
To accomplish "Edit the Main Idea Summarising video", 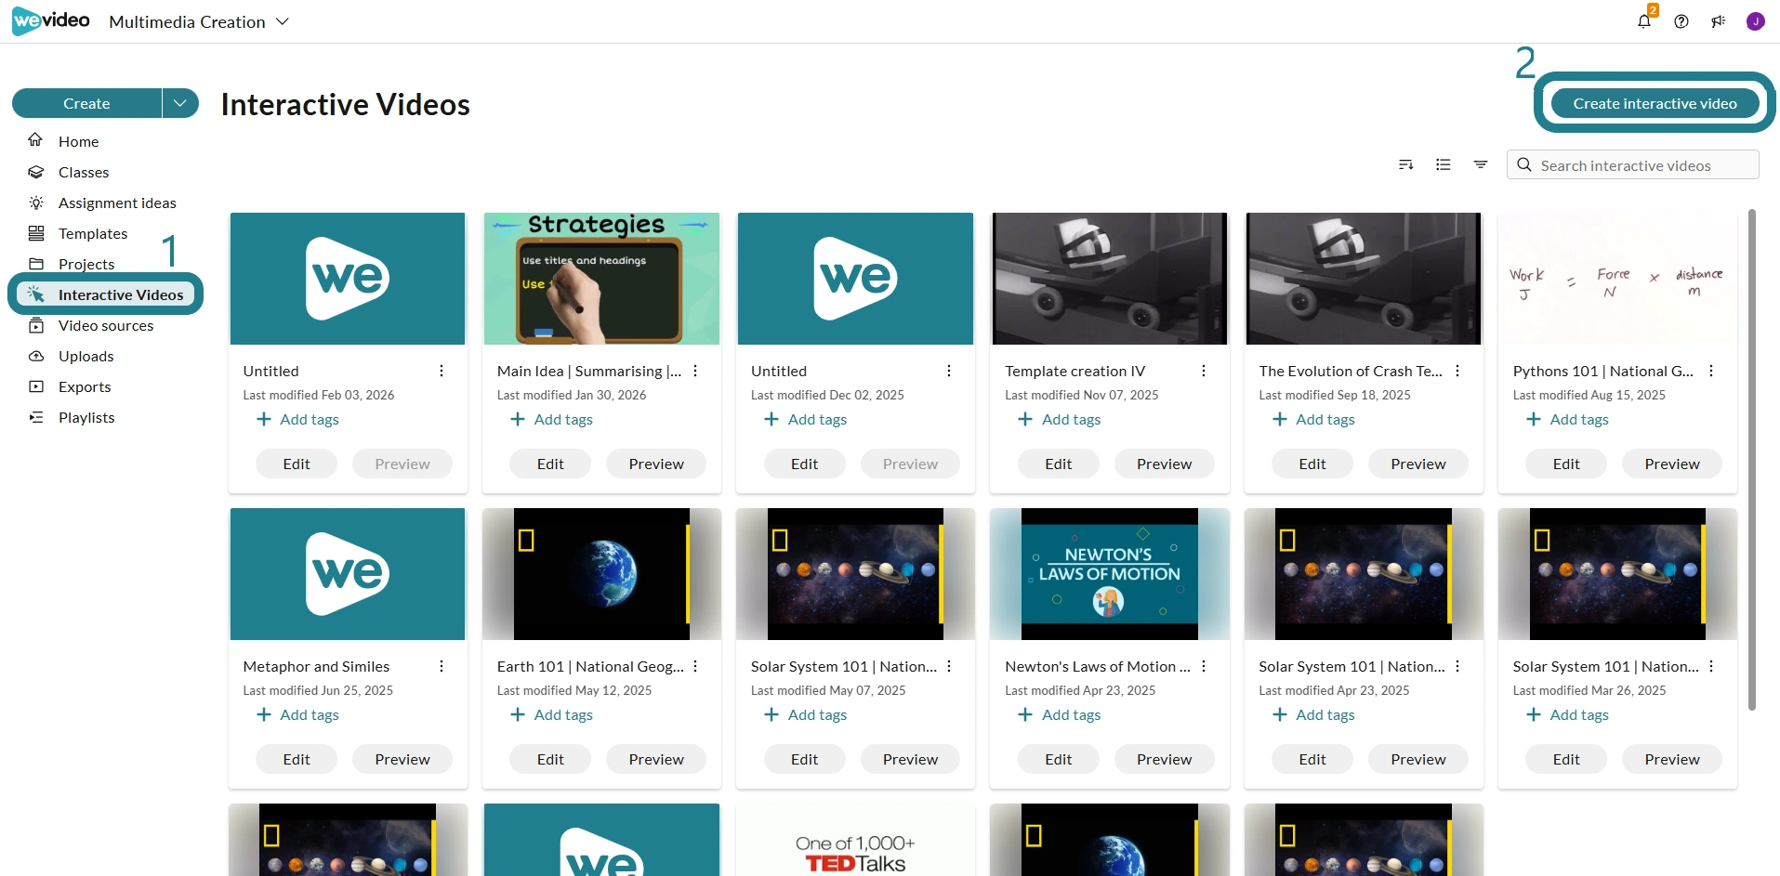I will [x=550, y=464].
